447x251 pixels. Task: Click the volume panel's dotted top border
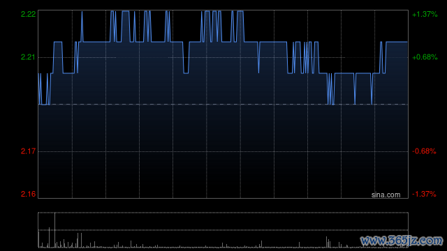pos(223,213)
